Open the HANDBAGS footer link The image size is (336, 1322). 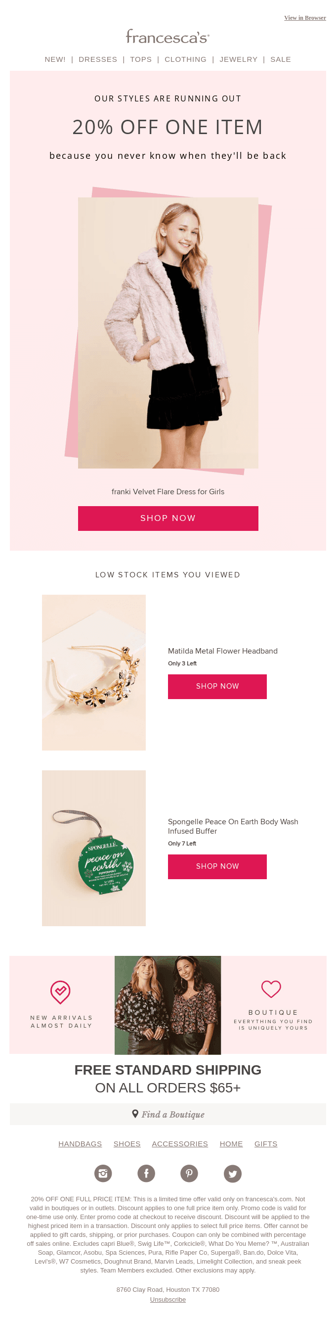[x=80, y=1144]
